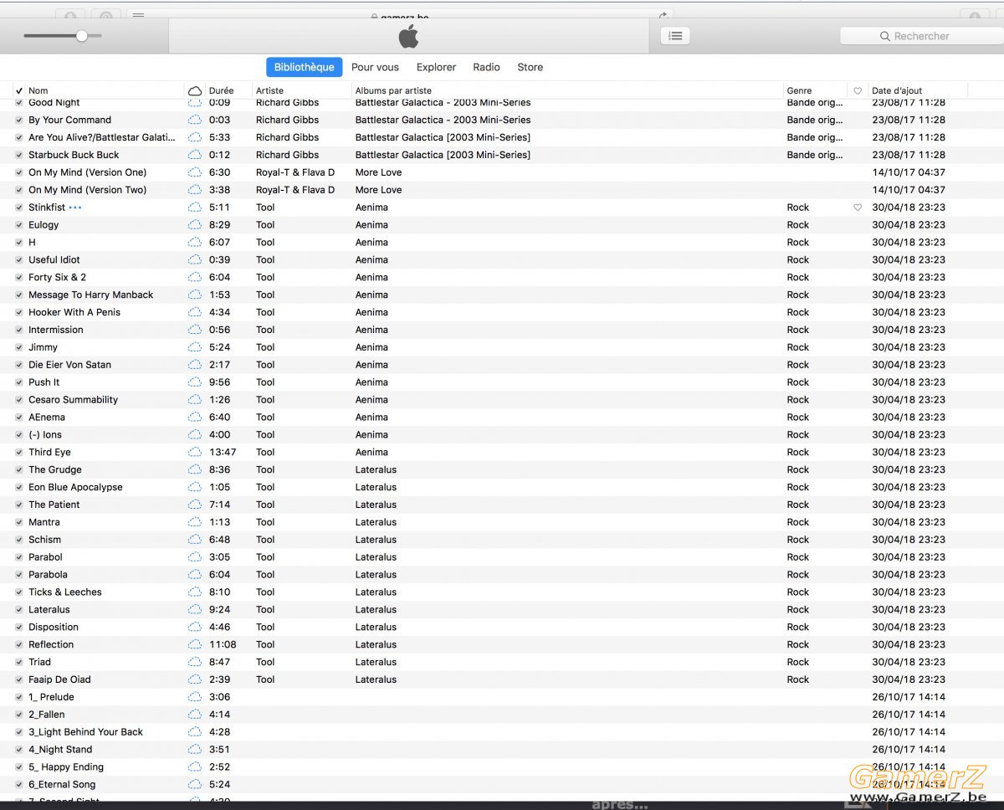Open the Up Next list button
1004x810 pixels.
[x=675, y=36]
